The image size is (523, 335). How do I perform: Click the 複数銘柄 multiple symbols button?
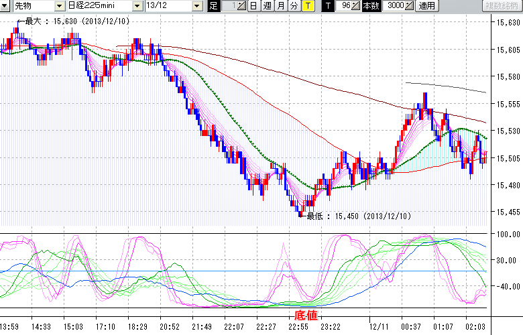[x=502, y=6]
